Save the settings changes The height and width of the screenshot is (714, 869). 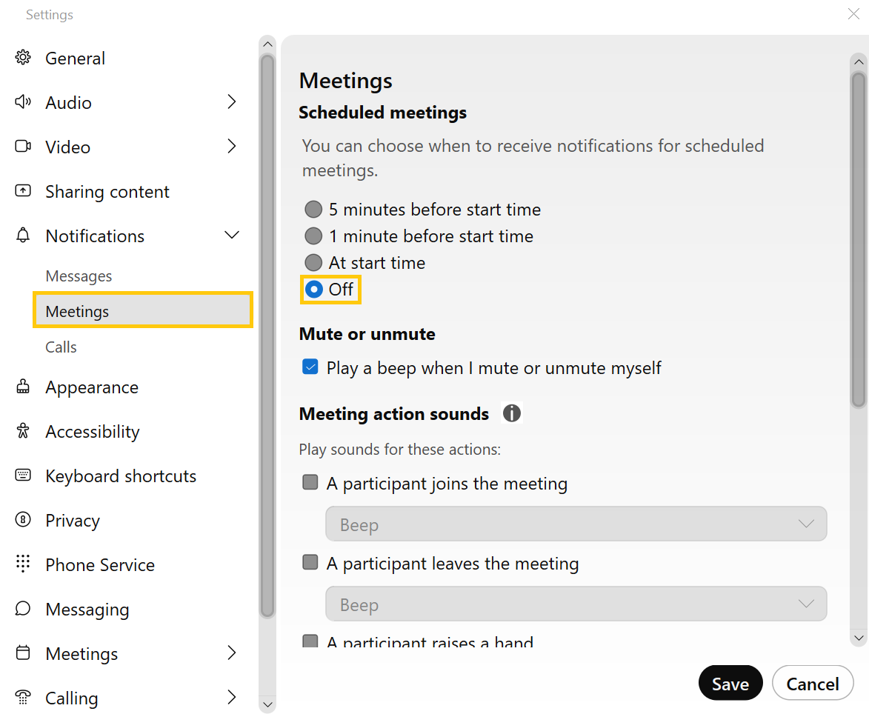point(730,684)
